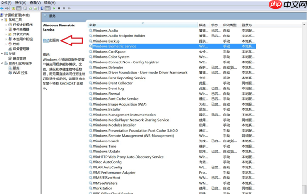Select the Windows Time service row

[x=172, y=146]
